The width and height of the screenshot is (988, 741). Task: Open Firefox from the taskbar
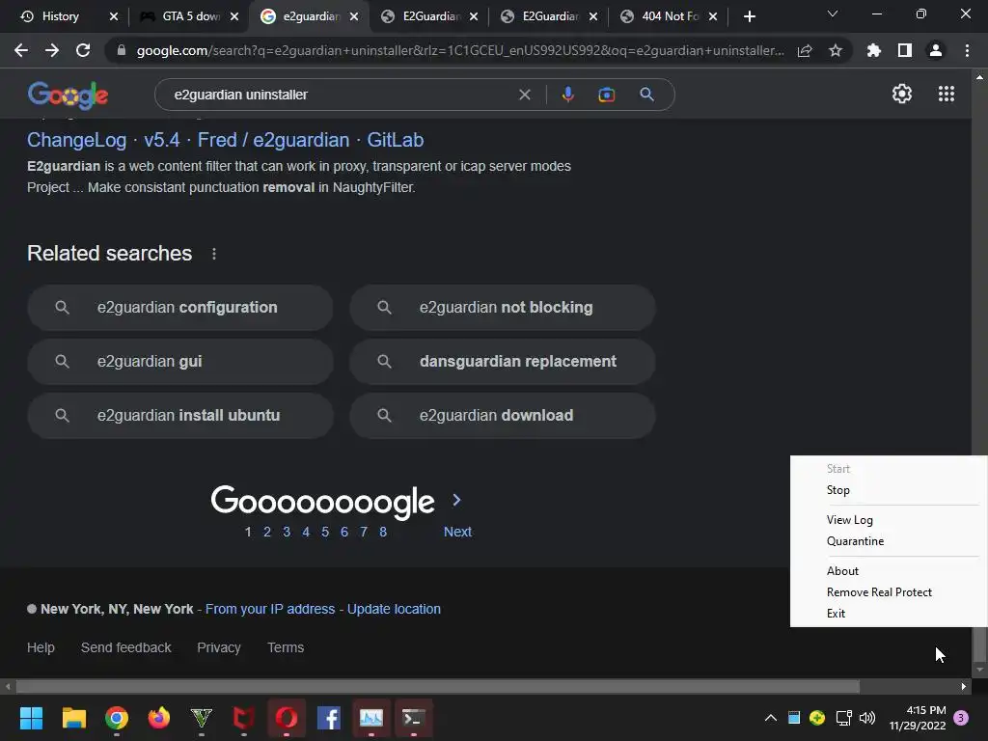159,718
